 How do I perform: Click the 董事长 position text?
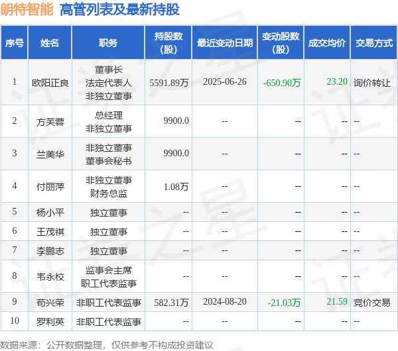click(109, 70)
